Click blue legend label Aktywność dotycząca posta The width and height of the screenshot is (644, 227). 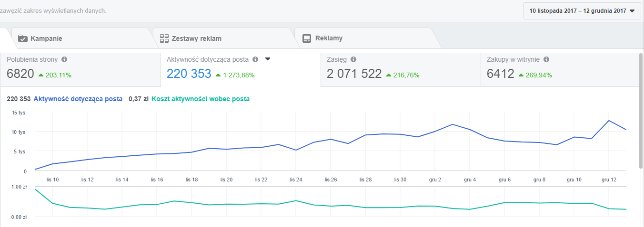click(78, 99)
